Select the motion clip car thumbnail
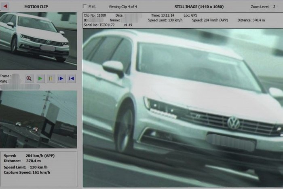This screenshot has width=283, height=189. [38, 38]
